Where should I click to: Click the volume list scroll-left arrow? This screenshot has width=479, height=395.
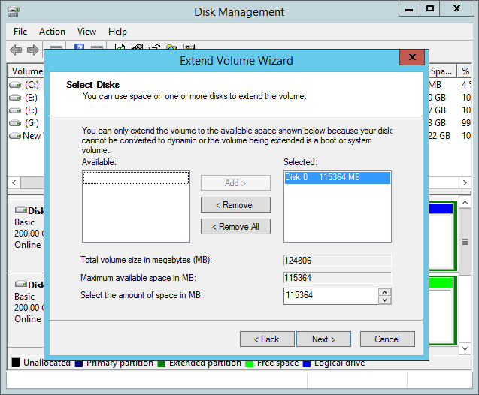pyautogui.click(x=14, y=182)
